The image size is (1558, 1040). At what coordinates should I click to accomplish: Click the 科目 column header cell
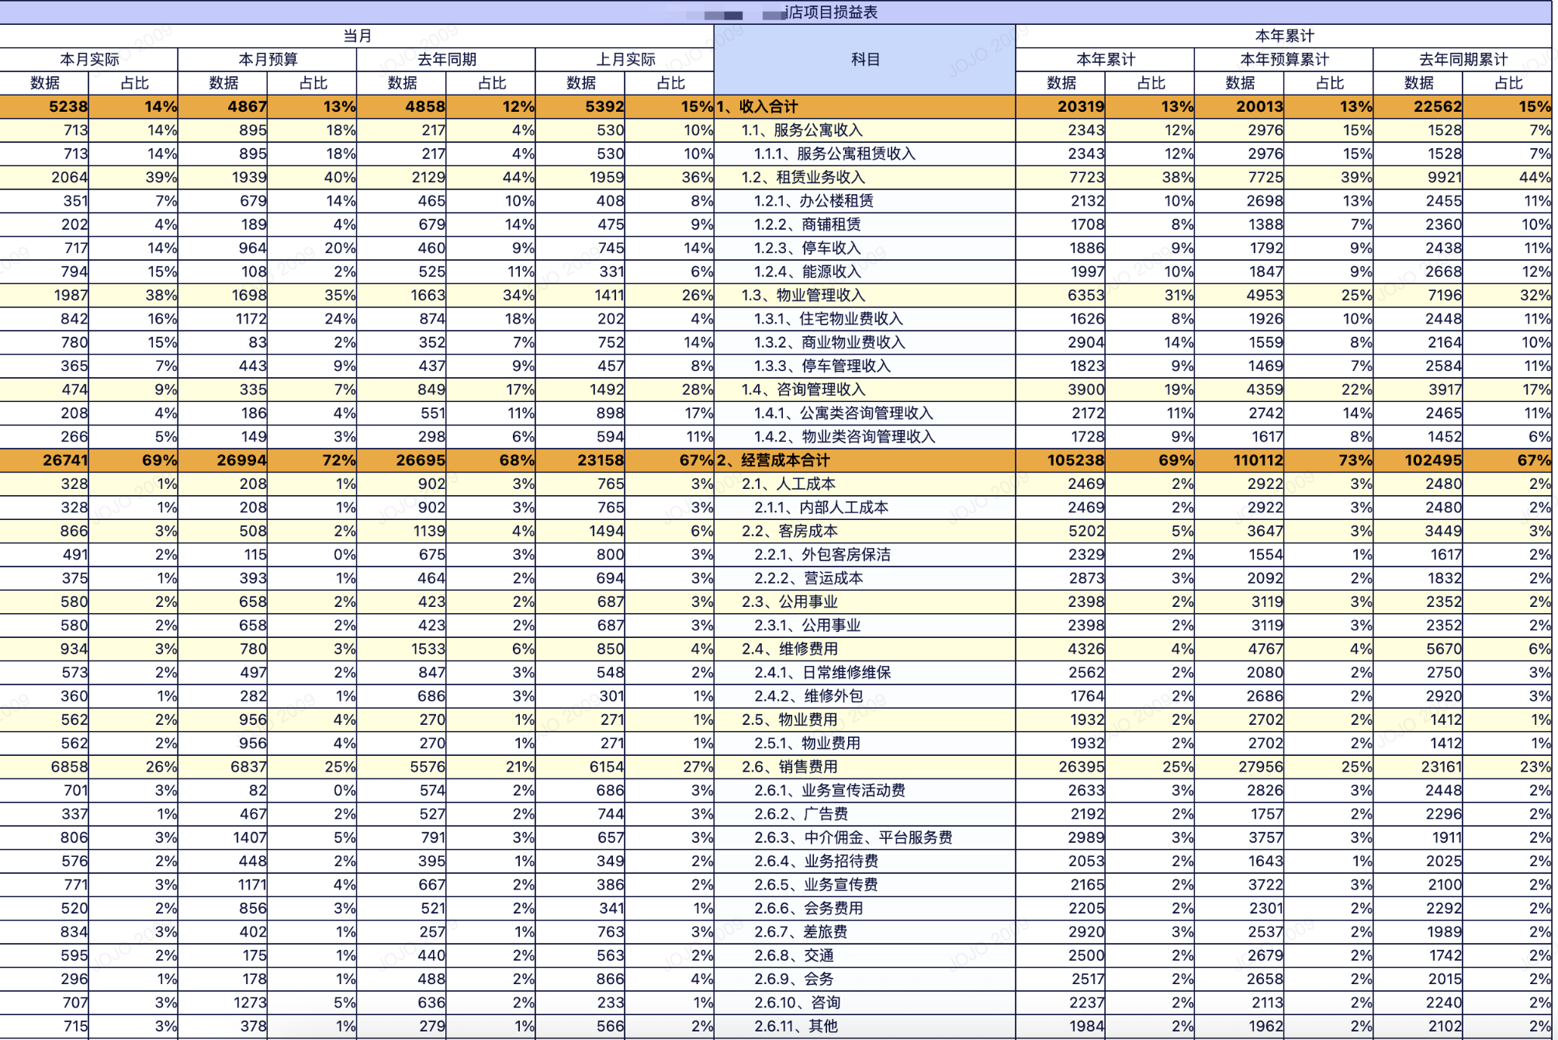pyautogui.click(x=864, y=60)
